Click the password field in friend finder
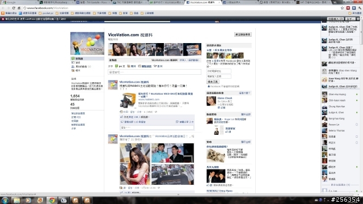This screenshot has width=363, height=204. pos(219,76)
